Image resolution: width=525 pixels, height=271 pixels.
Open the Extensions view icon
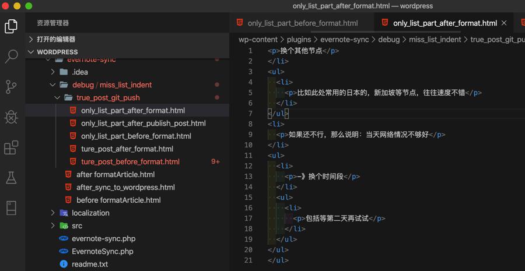tap(11, 147)
